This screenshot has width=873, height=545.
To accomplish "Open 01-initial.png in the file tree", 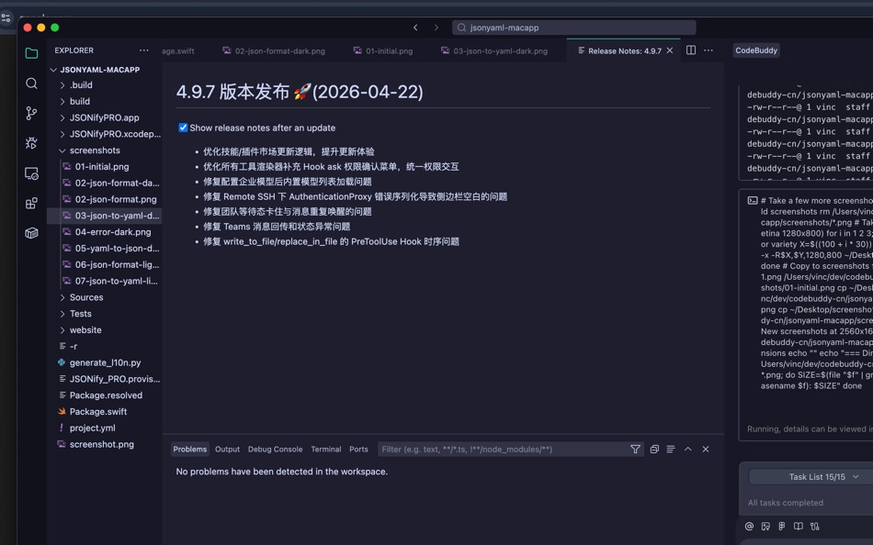I will point(102,167).
